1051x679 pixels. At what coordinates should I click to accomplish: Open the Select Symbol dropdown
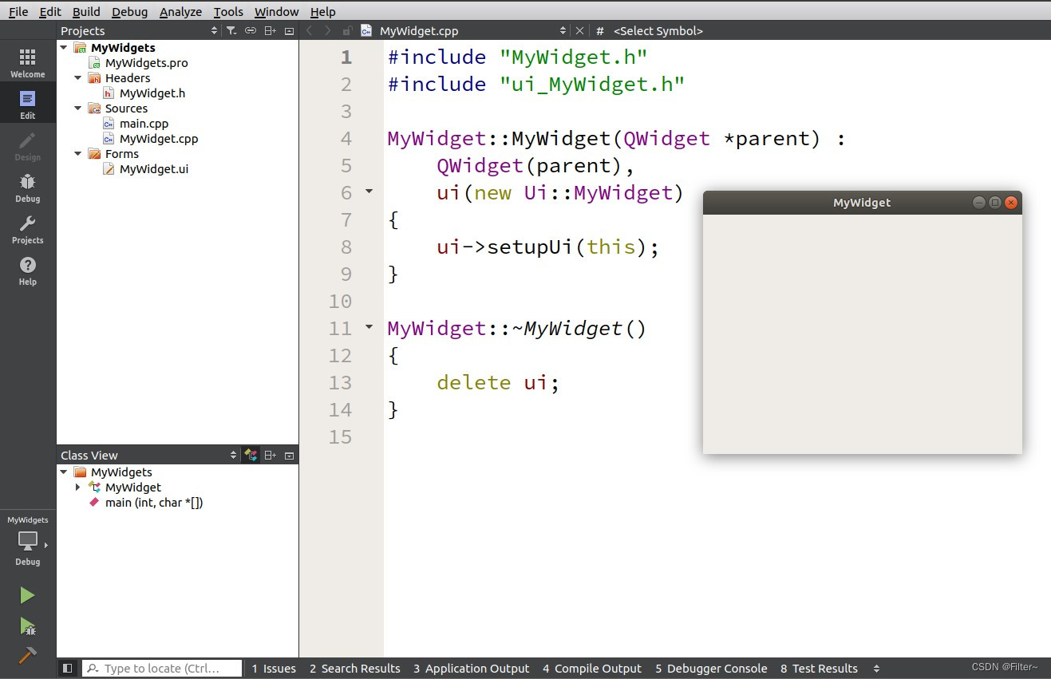click(x=658, y=30)
